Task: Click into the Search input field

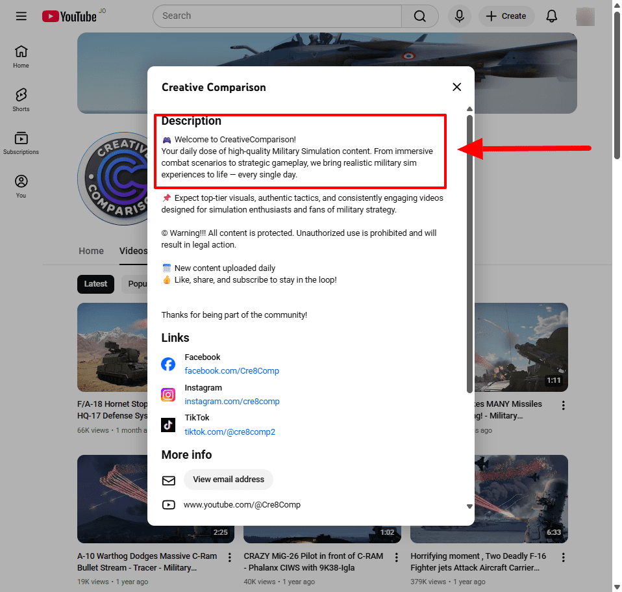Action: 279,16
